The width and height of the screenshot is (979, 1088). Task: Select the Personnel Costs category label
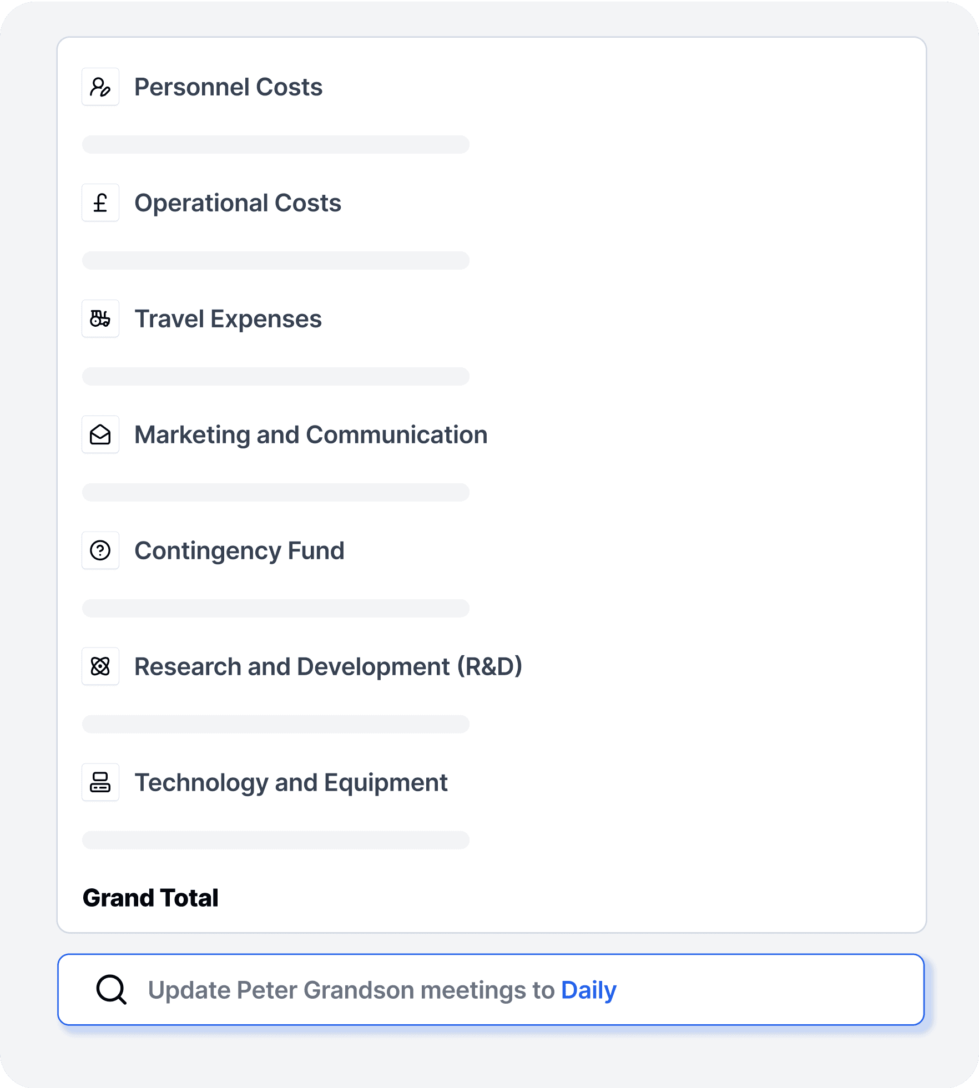228,87
